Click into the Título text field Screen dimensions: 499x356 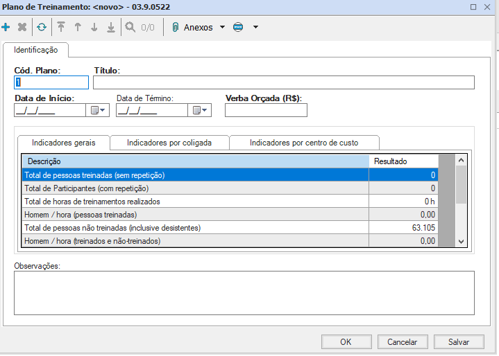pyautogui.click(x=283, y=82)
